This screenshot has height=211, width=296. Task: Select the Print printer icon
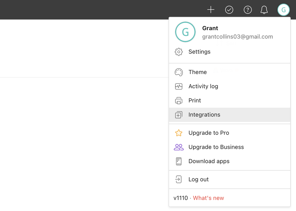pyautogui.click(x=179, y=100)
